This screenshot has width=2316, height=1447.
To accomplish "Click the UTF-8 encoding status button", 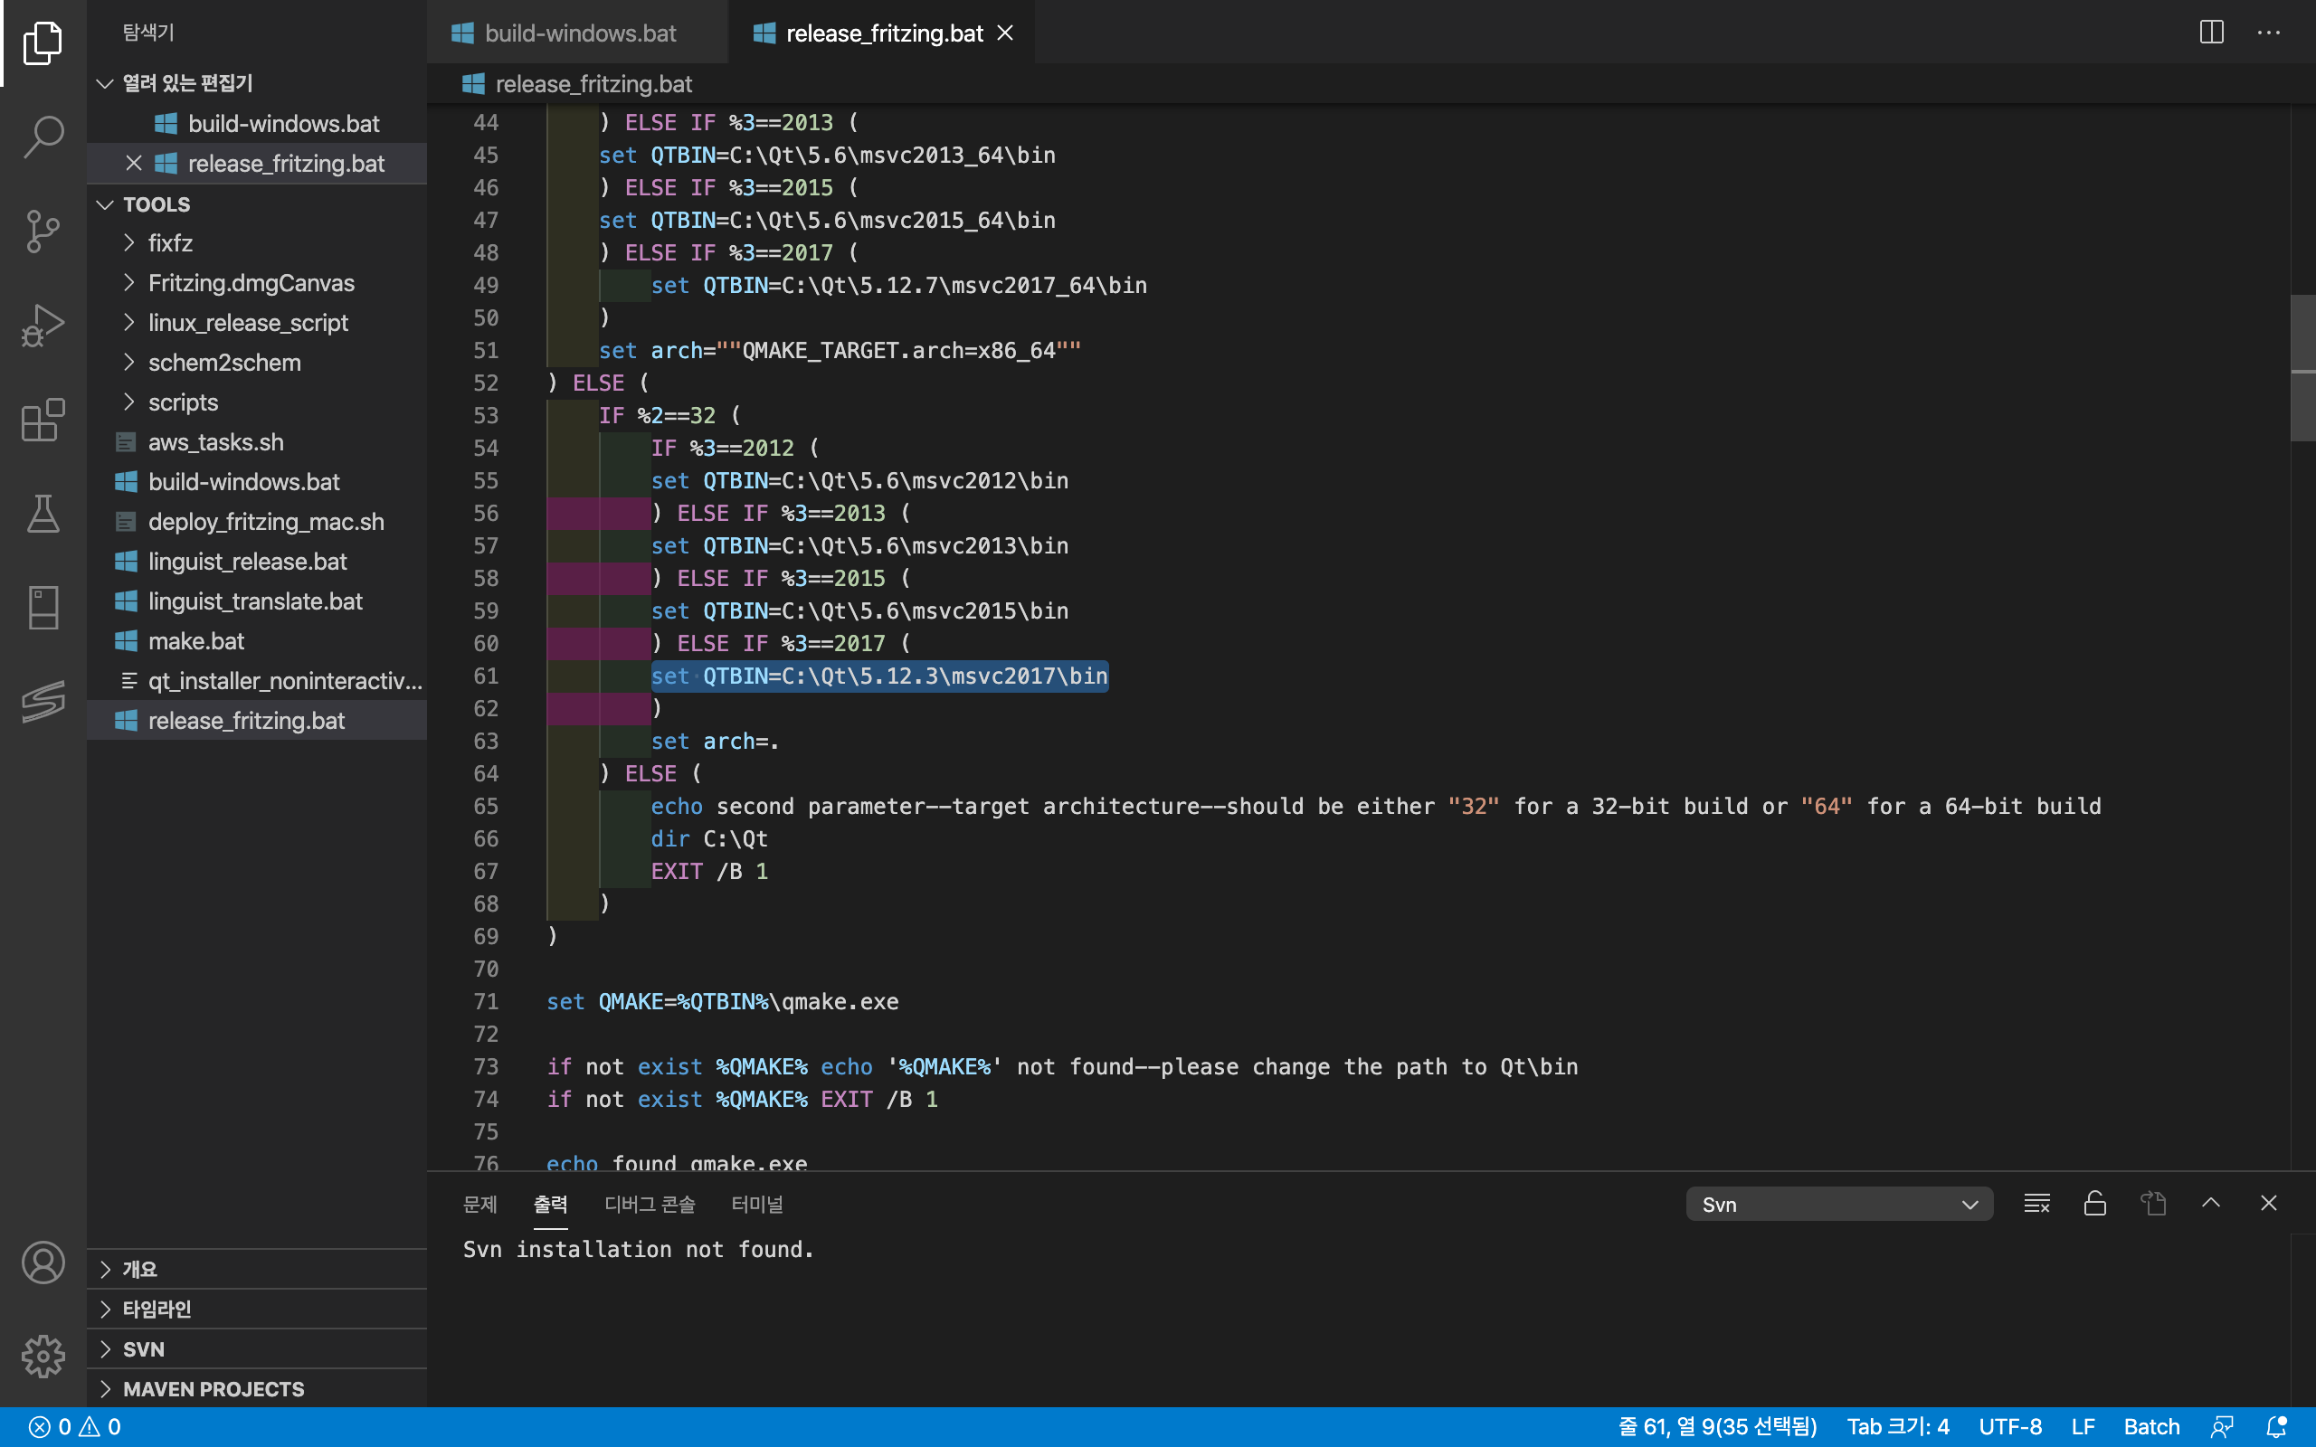I will point(2009,1427).
